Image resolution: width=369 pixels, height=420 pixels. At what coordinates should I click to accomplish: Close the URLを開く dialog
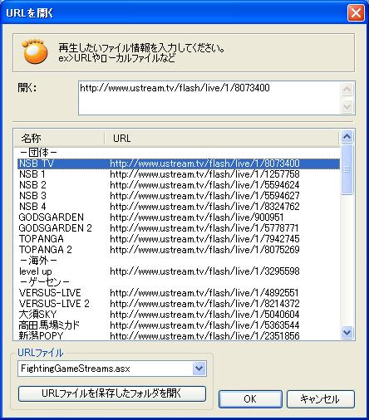tap(356, 12)
